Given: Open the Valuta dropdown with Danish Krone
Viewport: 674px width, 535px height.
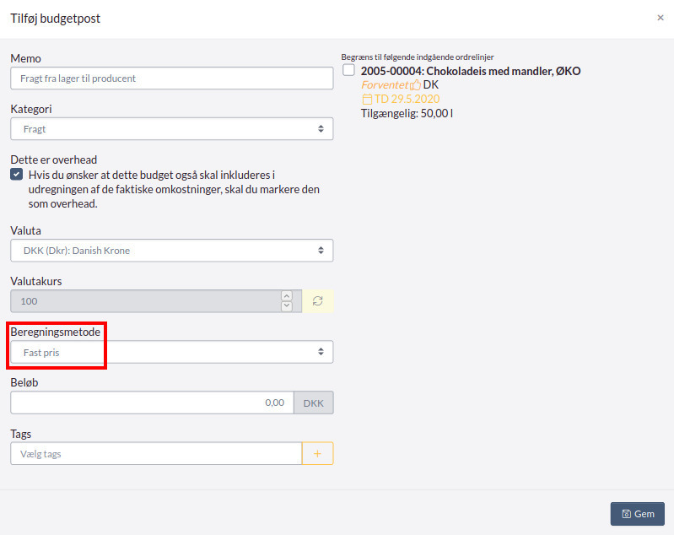Looking at the screenshot, I should 172,251.
